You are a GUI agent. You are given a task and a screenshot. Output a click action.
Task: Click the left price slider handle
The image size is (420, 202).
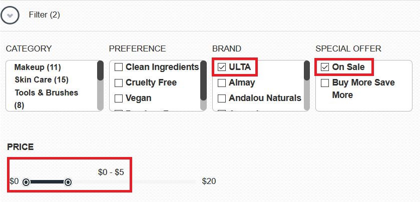[26, 182]
